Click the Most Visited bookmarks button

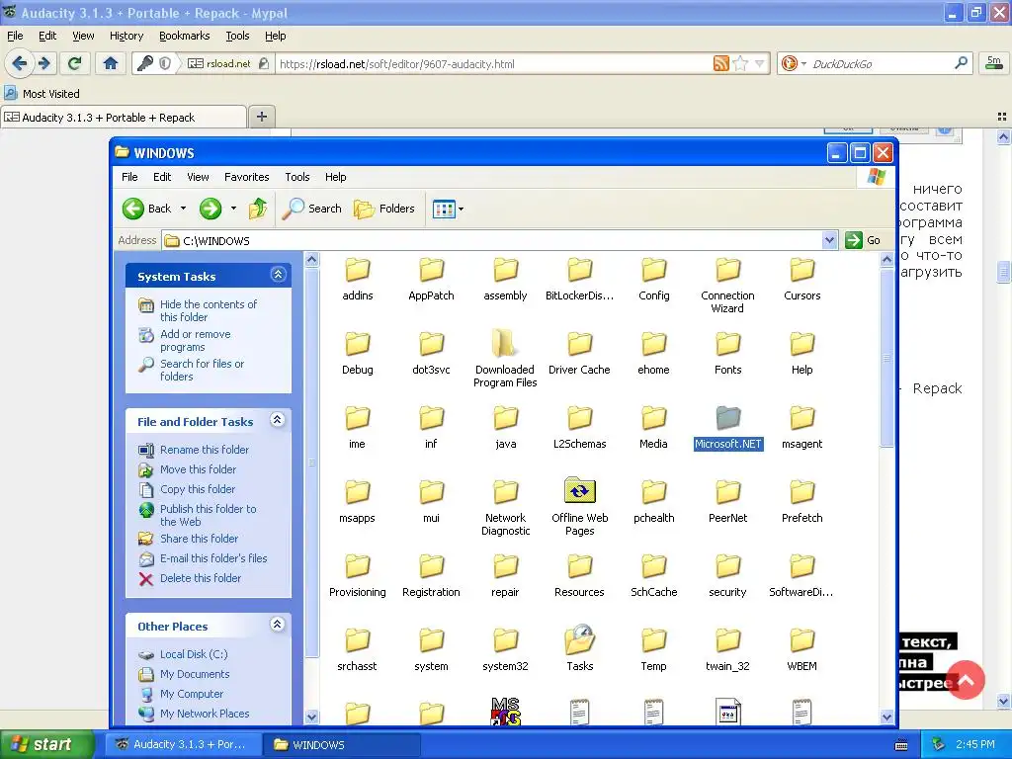click(x=42, y=94)
